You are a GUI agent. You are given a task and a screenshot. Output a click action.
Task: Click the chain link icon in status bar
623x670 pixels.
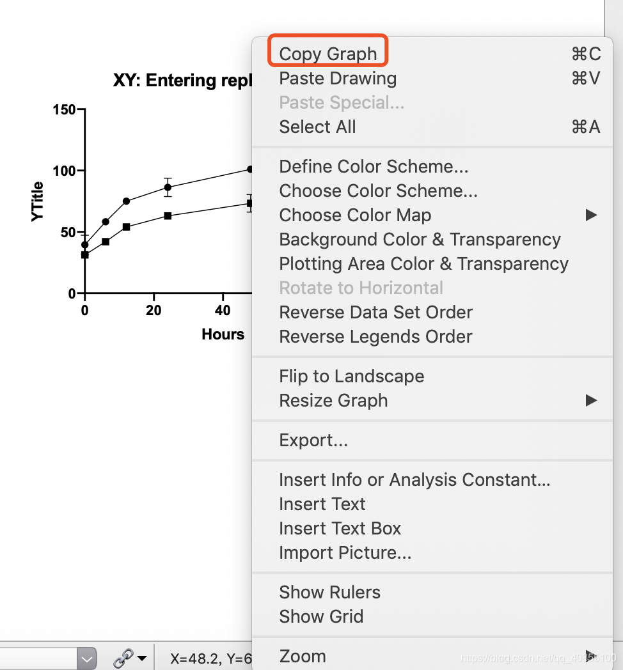click(123, 658)
